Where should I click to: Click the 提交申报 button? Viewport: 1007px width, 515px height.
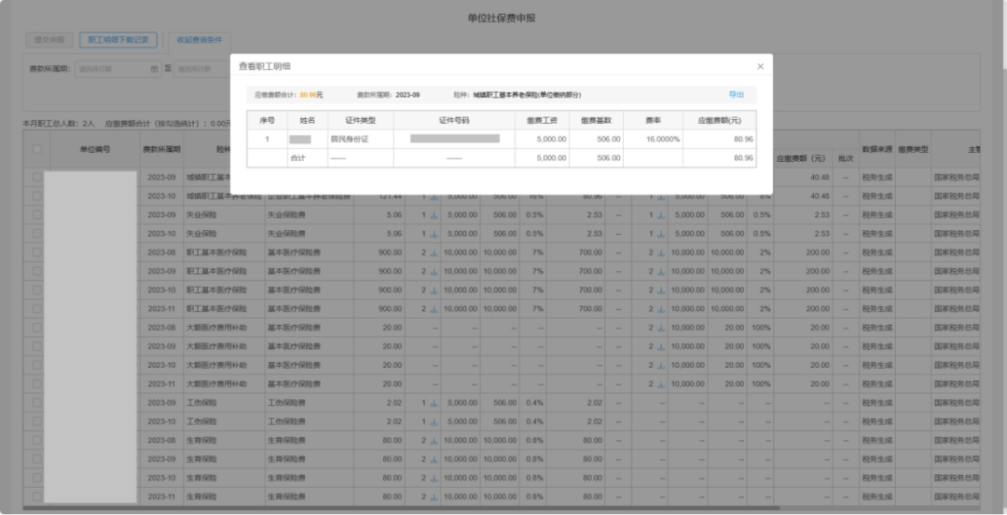[x=49, y=40]
